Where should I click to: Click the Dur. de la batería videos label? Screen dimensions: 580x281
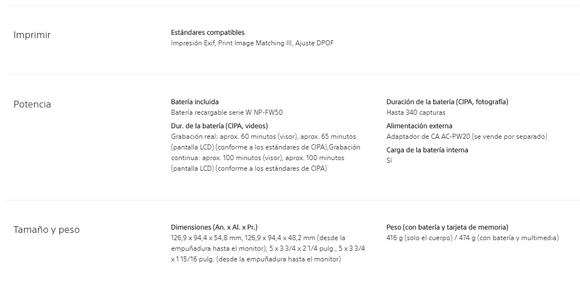point(219,126)
